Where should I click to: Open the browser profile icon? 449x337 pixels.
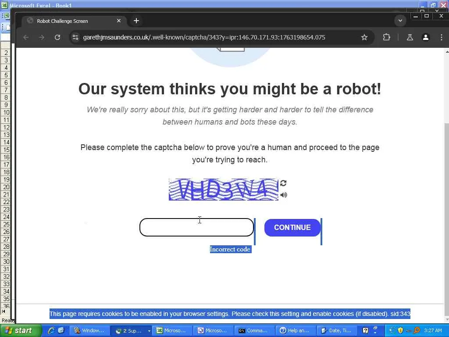tap(426, 37)
